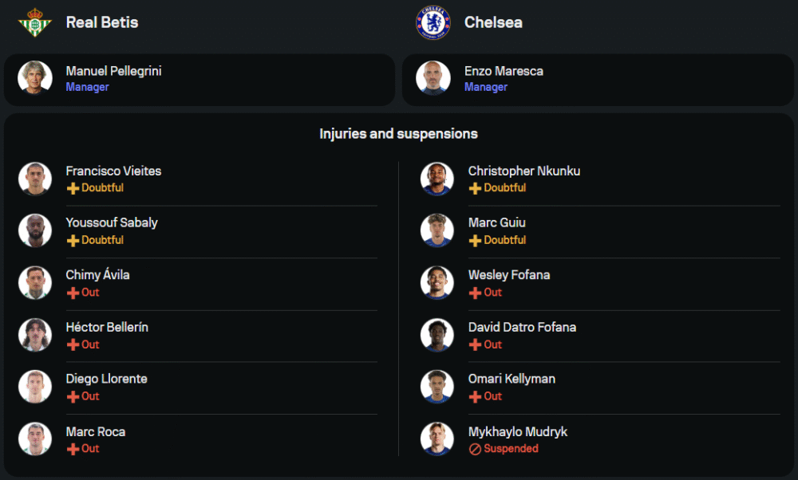Click the doubtful icon for Francisco Vieites
Screen dimensions: 798x480
(73, 188)
